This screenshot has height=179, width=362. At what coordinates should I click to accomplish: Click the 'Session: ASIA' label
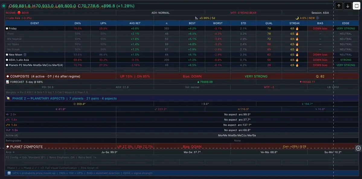[x=320, y=13]
